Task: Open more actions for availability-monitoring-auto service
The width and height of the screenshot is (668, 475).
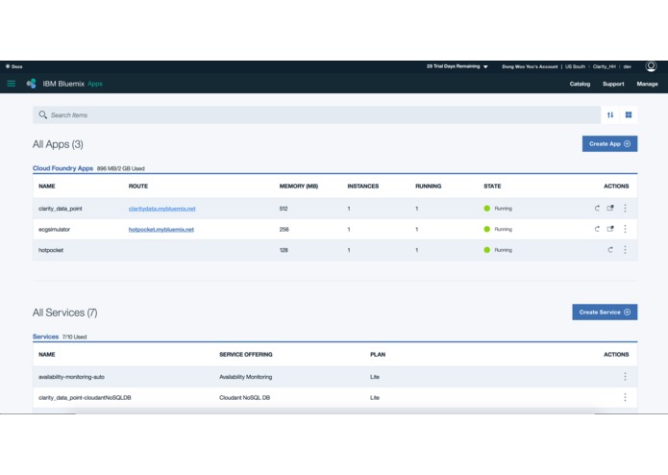Action: point(625,377)
